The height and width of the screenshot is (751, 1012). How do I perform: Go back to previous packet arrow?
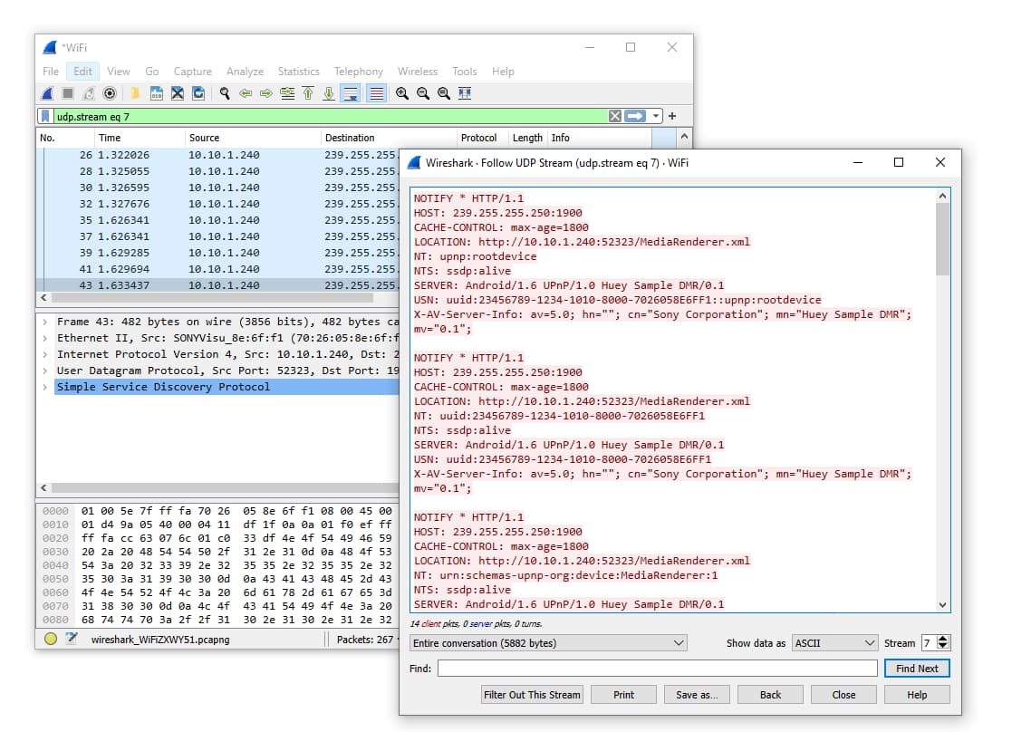pos(246,93)
